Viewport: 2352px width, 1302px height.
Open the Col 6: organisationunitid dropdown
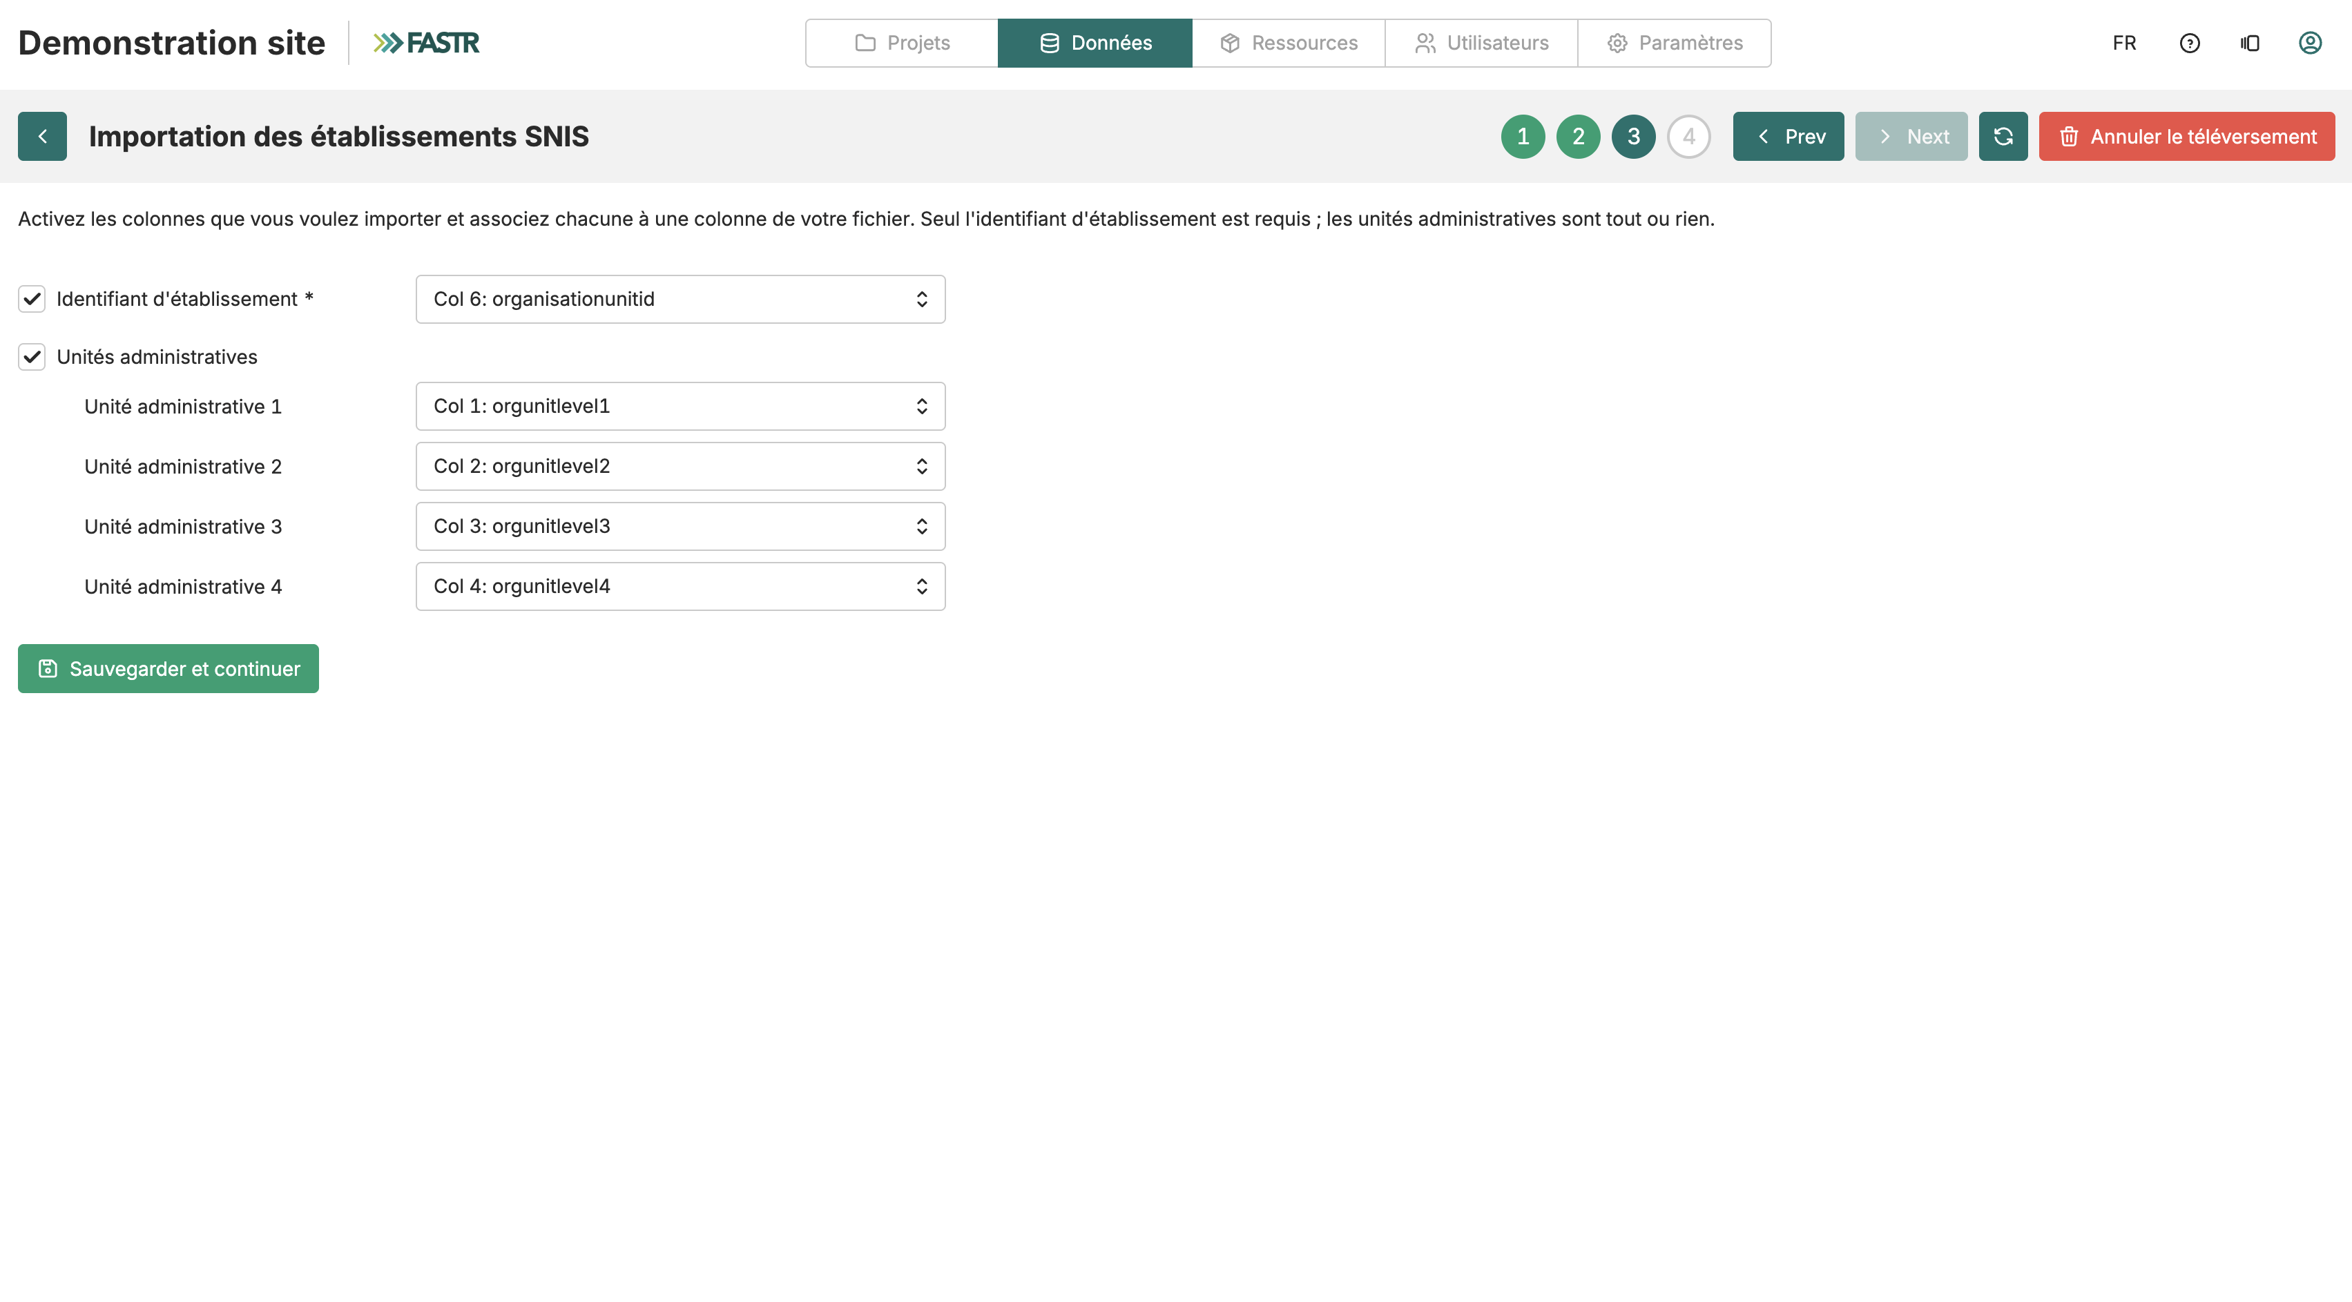point(680,298)
